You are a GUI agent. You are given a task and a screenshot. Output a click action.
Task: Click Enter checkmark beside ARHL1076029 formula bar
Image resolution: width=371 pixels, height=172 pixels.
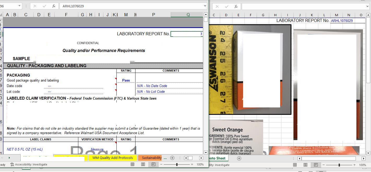point(44,6)
